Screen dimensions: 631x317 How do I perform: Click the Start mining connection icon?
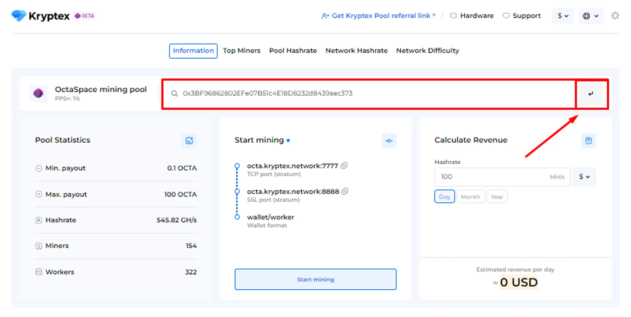tap(389, 141)
